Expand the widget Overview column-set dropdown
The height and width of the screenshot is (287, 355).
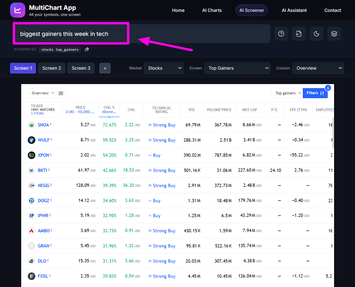42,93
